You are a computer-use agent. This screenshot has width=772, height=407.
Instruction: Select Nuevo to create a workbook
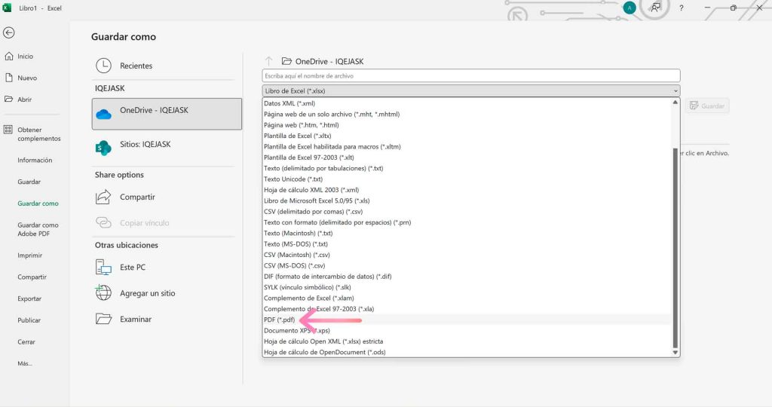pyautogui.click(x=27, y=78)
